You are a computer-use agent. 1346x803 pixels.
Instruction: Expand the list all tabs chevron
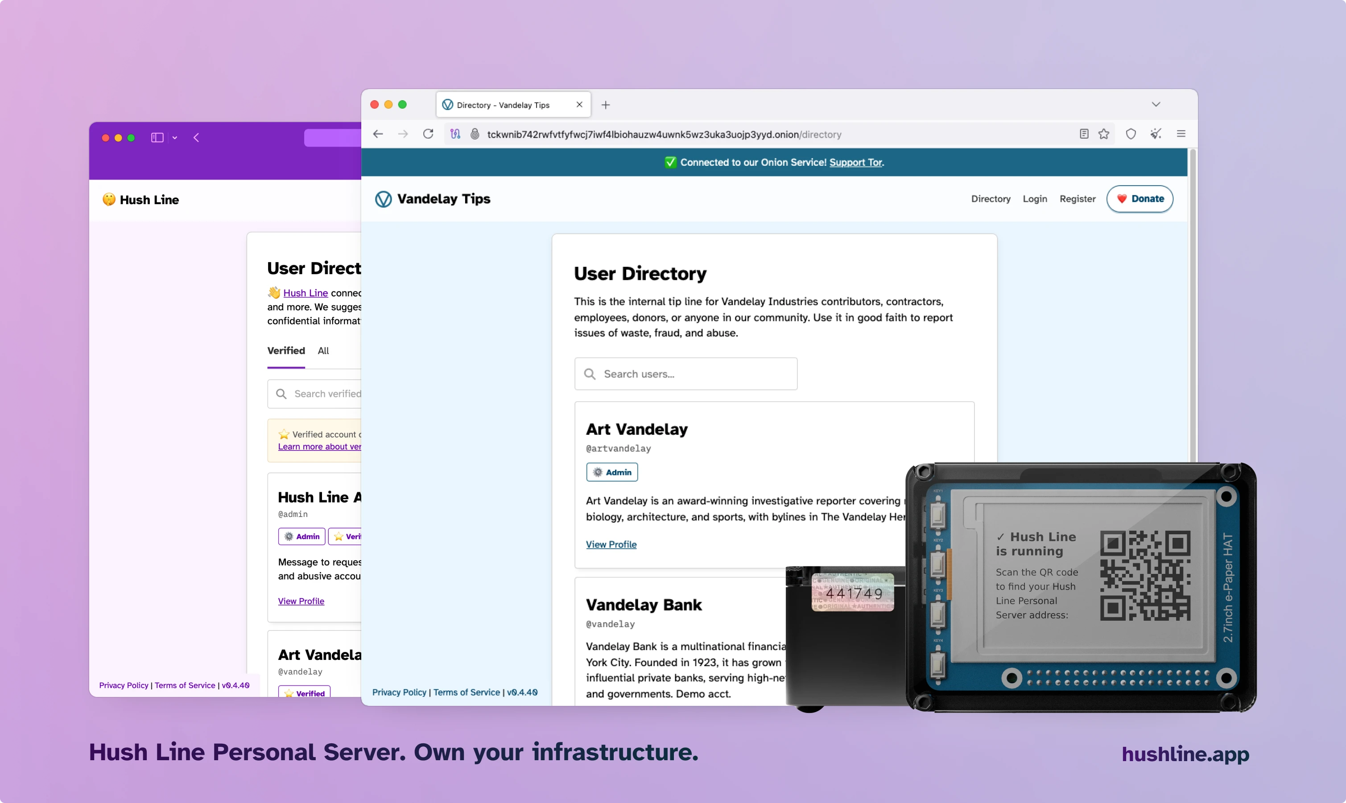pyautogui.click(x=1156, y=104)
